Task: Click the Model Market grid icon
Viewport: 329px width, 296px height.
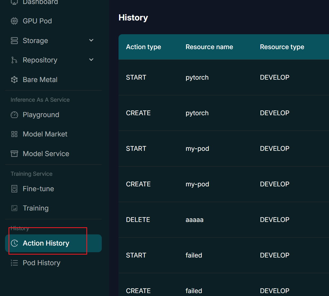Action: [x=14, y=134]
